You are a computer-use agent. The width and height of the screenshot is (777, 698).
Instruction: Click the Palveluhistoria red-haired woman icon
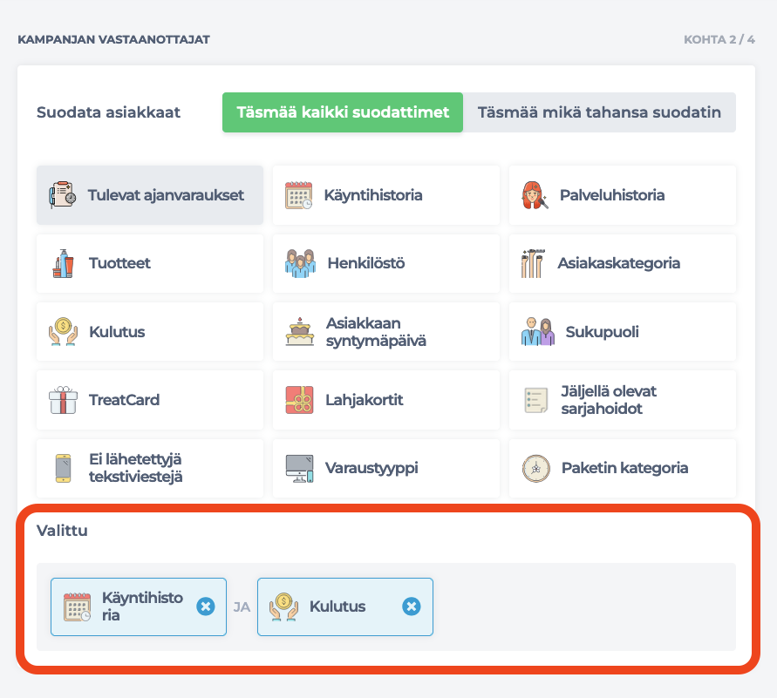tap(535, 195)
